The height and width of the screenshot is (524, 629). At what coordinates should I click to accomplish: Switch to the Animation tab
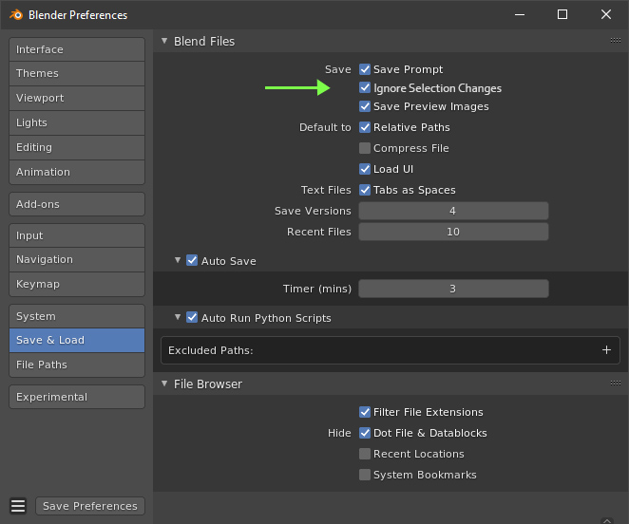click(77, 172)
